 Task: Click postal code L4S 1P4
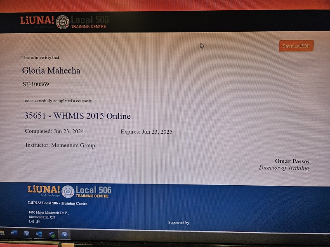click(35, 221)
